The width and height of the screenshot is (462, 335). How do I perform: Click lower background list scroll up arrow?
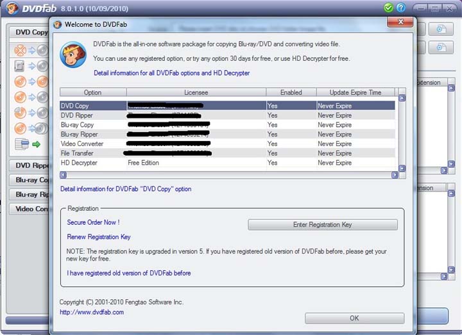(451, 193)
